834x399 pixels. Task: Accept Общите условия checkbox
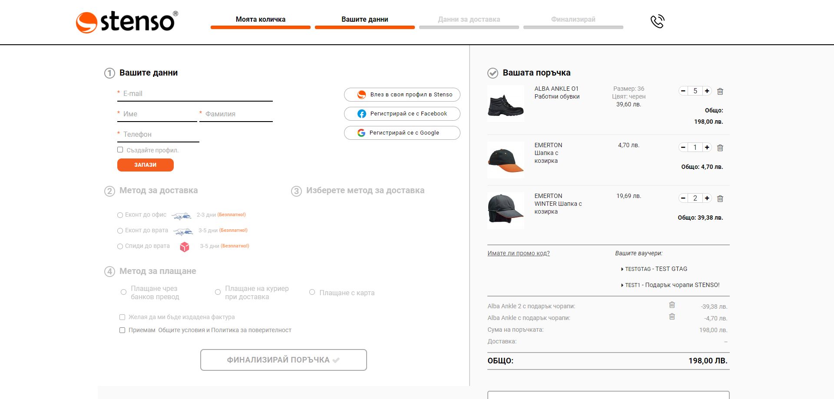[122, 330]
